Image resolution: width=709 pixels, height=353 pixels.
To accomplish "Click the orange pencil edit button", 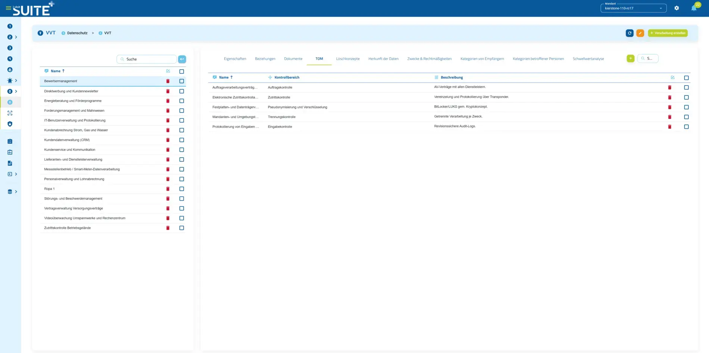I will tap(640, 33).
